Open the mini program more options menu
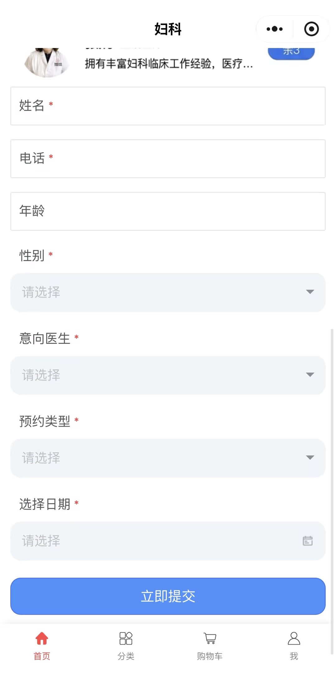Screen dimensions: 336x698 click(x=274, y=29)
